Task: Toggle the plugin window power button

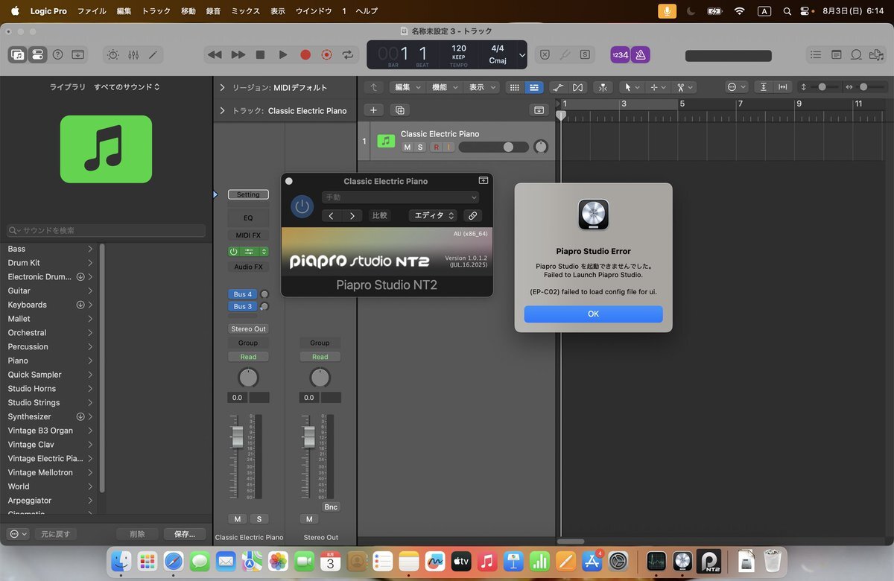Action: 302,206
